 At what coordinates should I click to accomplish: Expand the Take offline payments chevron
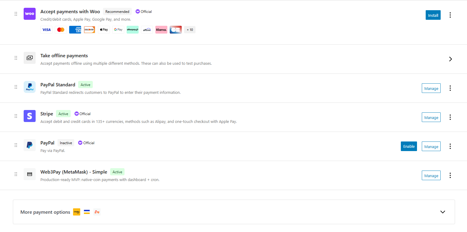pyautogui.click(x=451, y=59)
